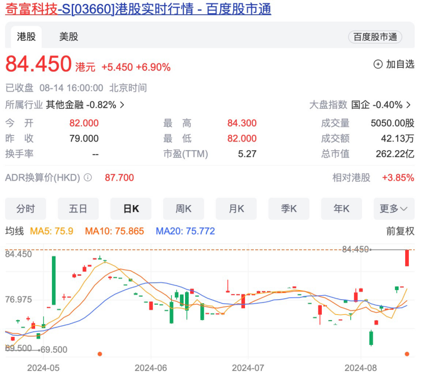Switch to 月K monthly chart

click(x=236, y=209)
